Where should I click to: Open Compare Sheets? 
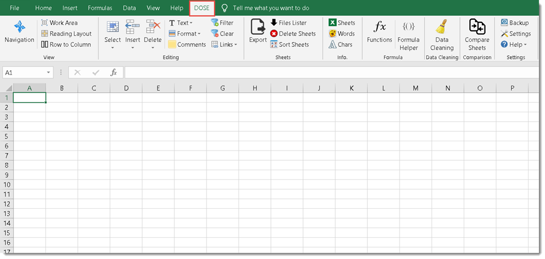pyautogui.click(x=477, y=35)
